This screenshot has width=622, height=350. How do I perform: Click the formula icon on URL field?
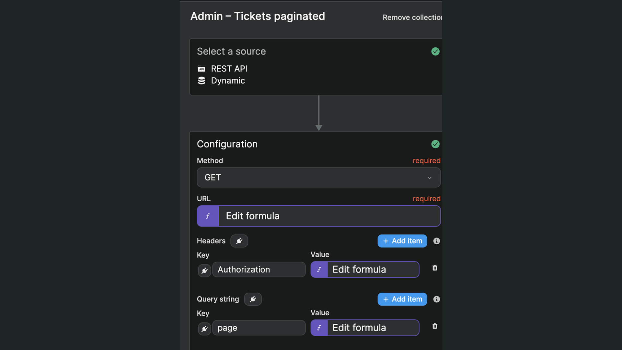point(208,216)
